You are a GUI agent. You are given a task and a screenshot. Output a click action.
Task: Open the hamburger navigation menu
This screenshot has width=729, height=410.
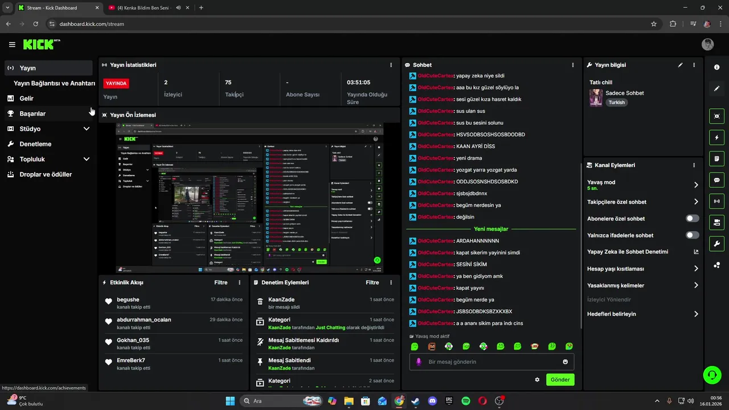point(12,44)
